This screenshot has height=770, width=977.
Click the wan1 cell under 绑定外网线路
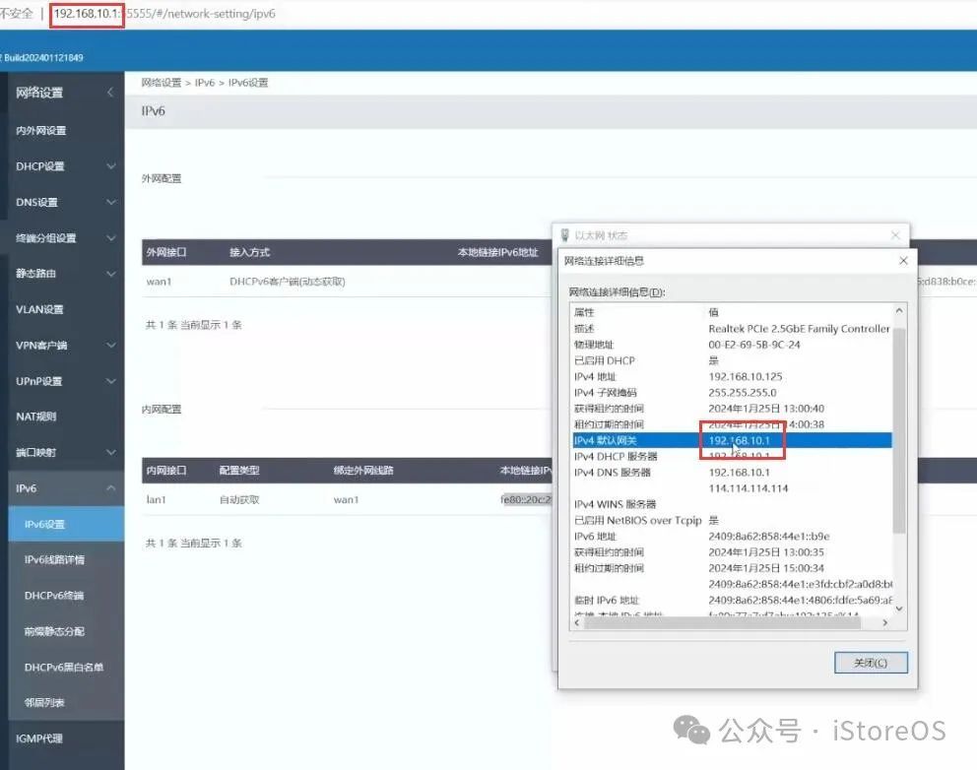coord(346,499)
